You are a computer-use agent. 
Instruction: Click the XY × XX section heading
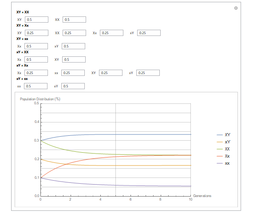click(23, 12)
